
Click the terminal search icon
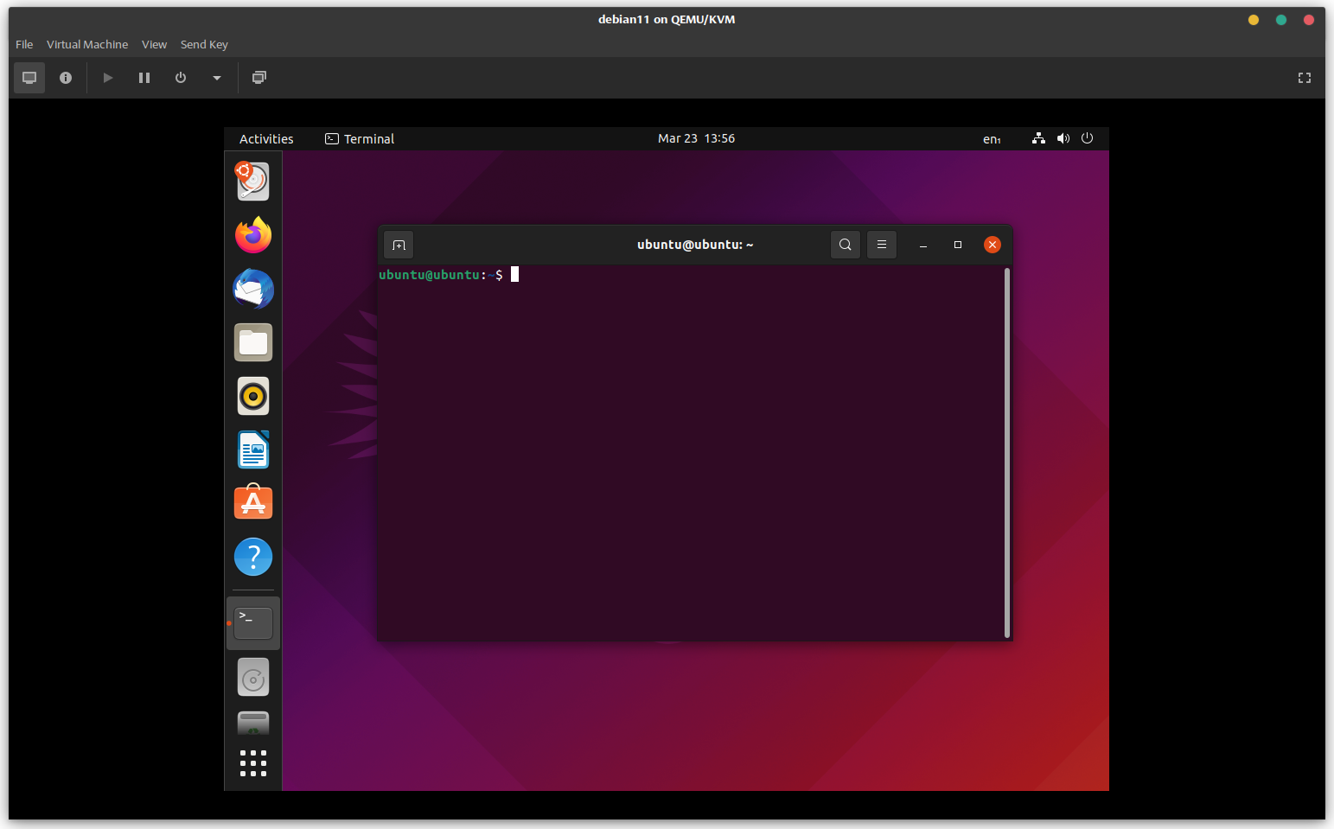coord(845,245)
